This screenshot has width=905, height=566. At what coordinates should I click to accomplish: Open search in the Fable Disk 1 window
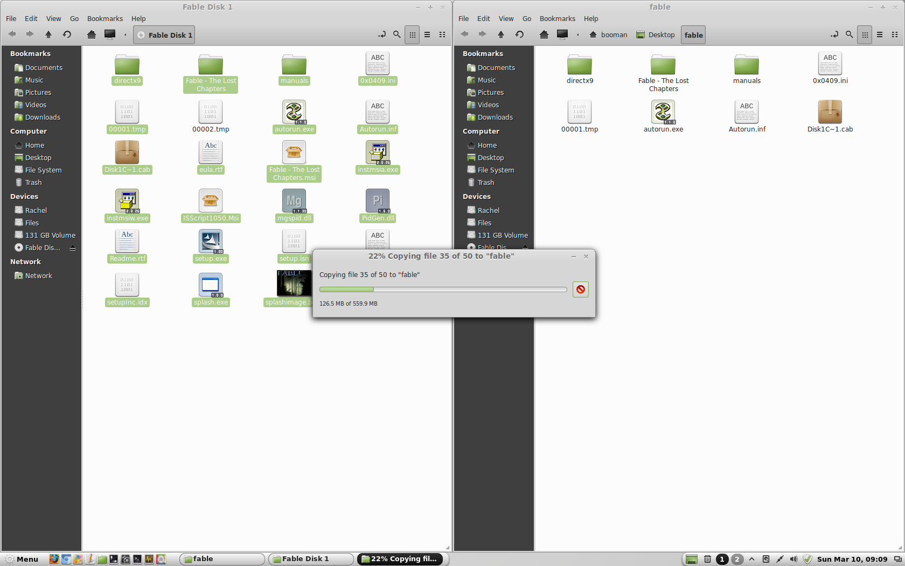(397, 34)
